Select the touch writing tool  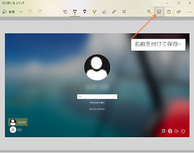pos(65,12)
